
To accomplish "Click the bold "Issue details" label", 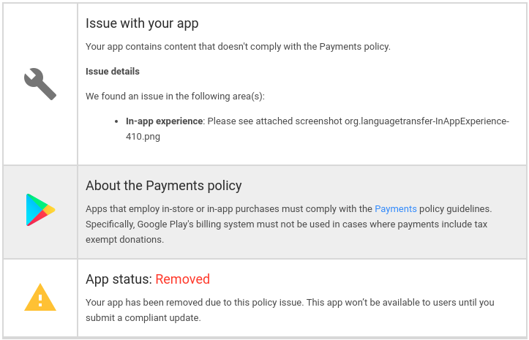I will tap(113, 72).
